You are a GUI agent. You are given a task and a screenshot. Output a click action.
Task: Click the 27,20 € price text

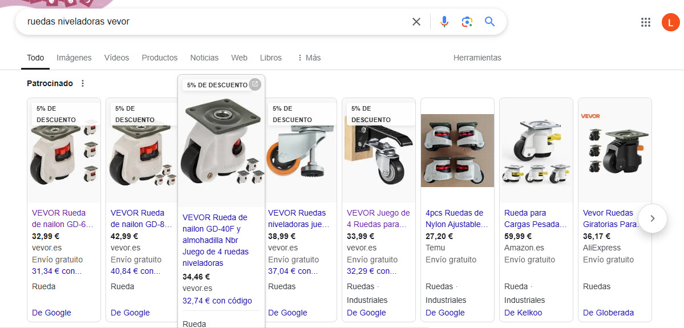(x=439, y=236)
